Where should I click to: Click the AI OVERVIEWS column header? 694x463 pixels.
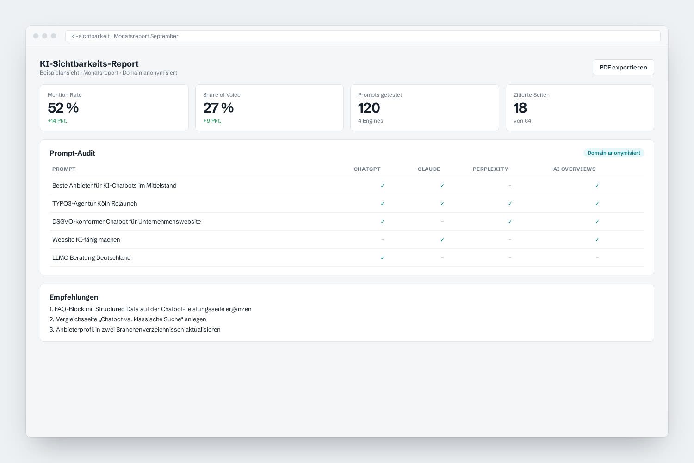click(x=575, y=169)
